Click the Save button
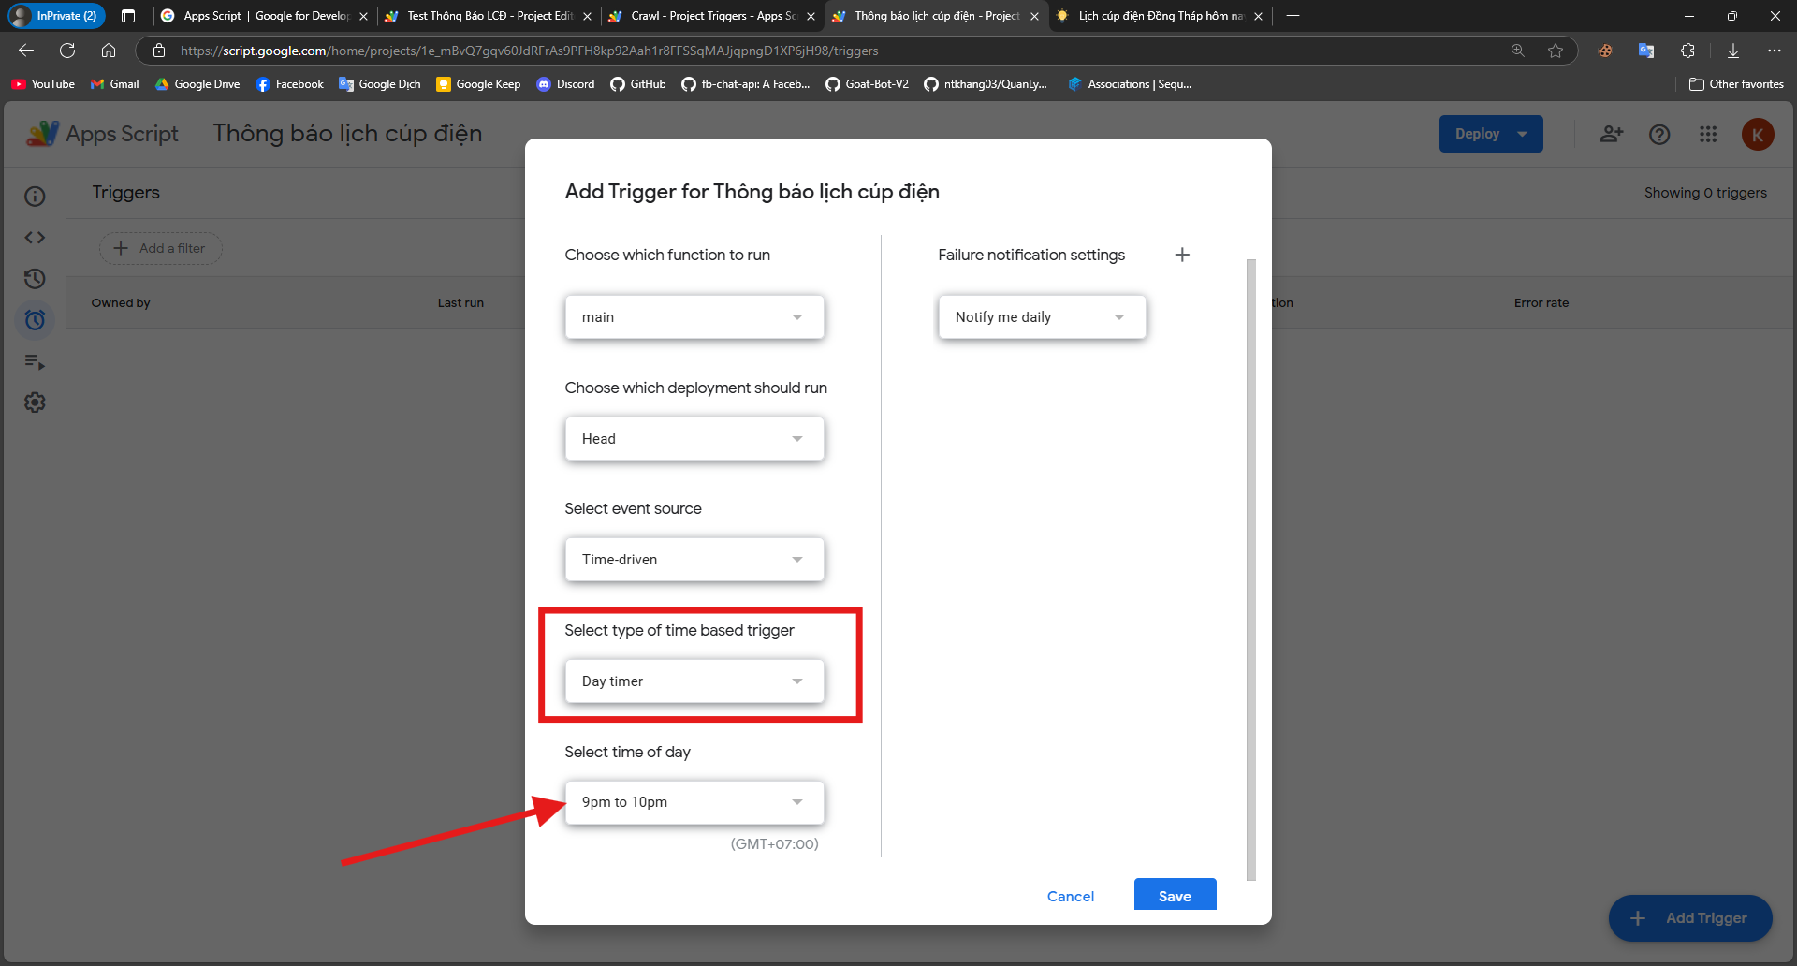 point(1175,896)
